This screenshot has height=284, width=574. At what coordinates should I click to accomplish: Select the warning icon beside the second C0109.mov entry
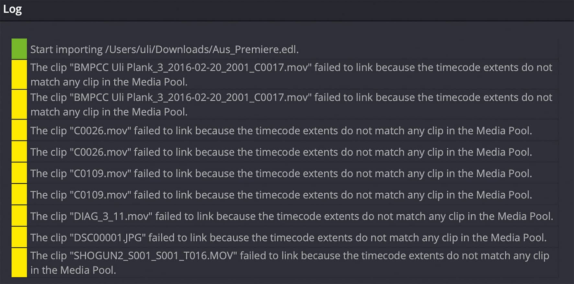tap(19, 195)
